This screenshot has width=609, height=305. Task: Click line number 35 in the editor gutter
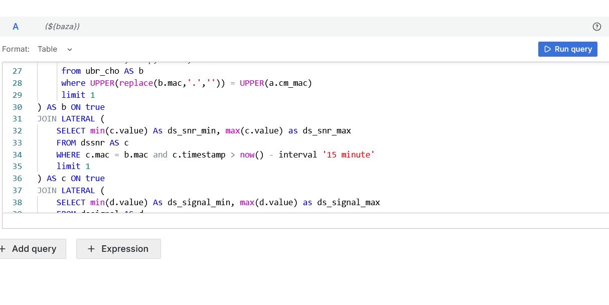[17, 166]
